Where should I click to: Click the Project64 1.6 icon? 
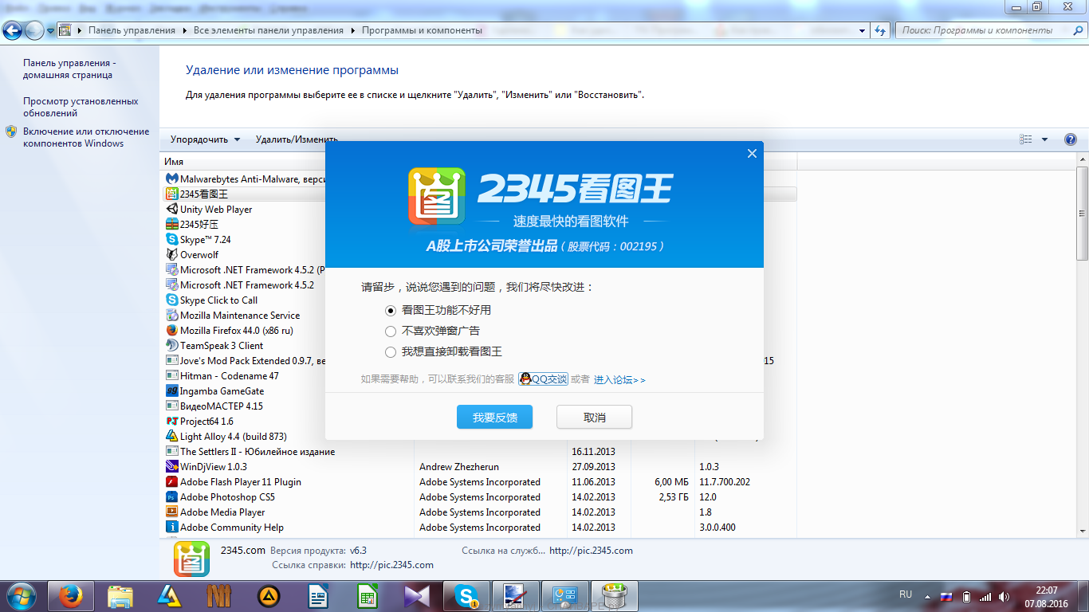[171, 422]
